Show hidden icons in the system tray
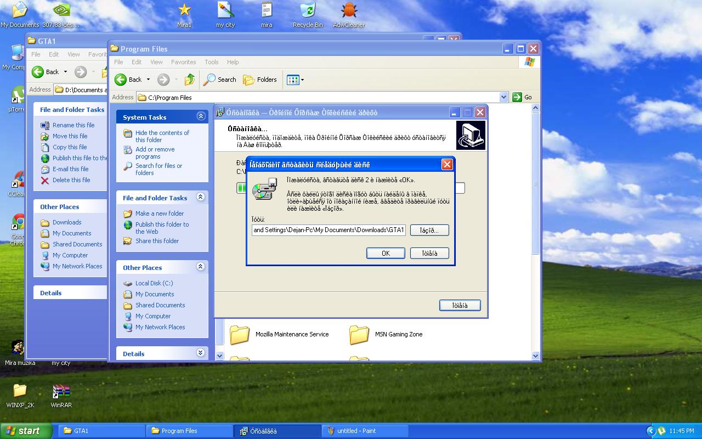The image size is (702, 439). click(651, 431)
